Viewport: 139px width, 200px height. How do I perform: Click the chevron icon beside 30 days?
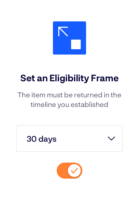[x=111, y=139]
